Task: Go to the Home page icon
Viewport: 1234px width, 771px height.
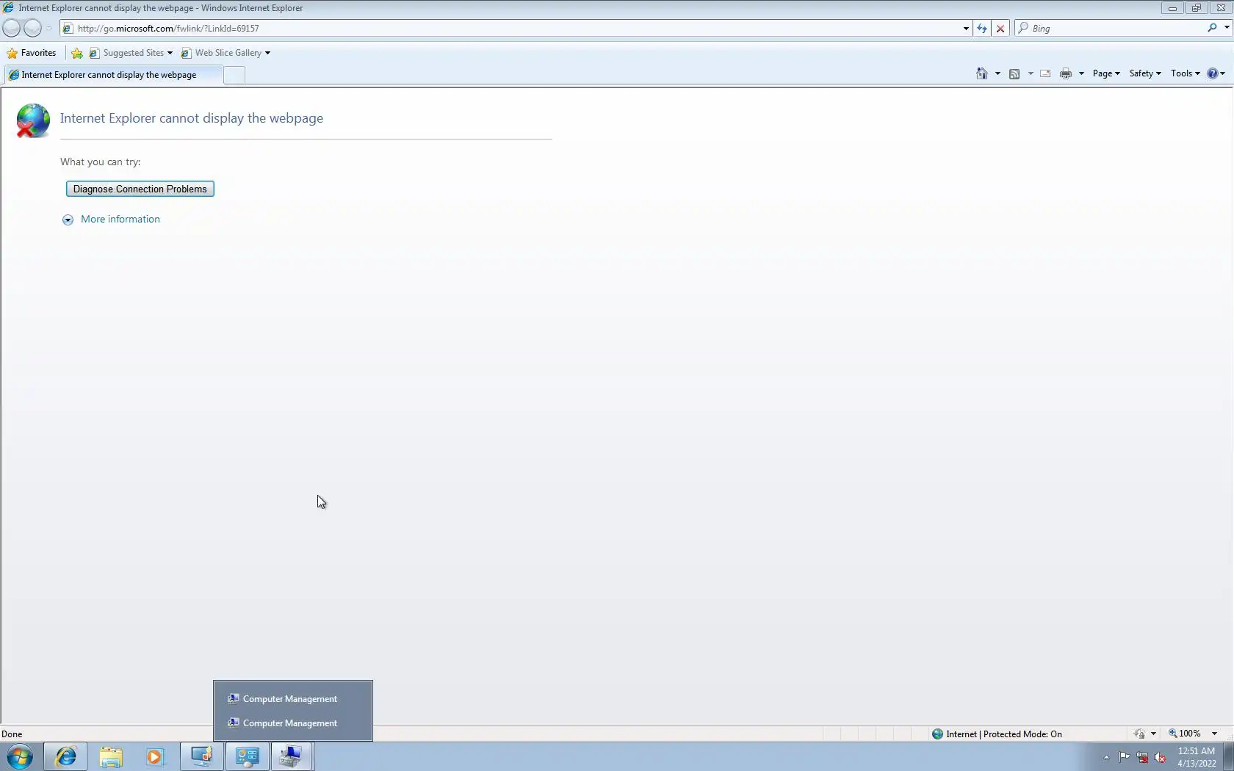Action: pyautogui.click(x=982, y=73)
